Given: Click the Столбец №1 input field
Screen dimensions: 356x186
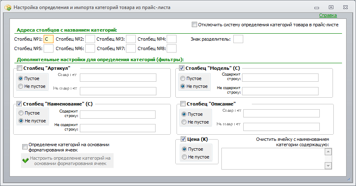Looking at the screenshot, I should pyautogui.click(x=49, y=39).
